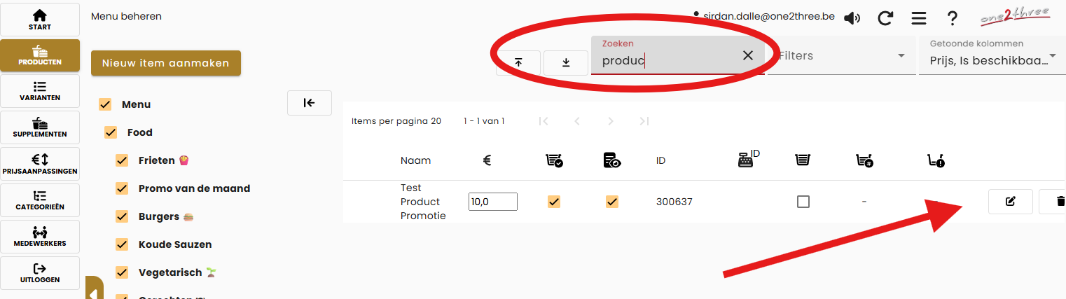Click the download arrow button
Image resolution: width=1066 pixels, height=299 pixels.
pos(566,62)
